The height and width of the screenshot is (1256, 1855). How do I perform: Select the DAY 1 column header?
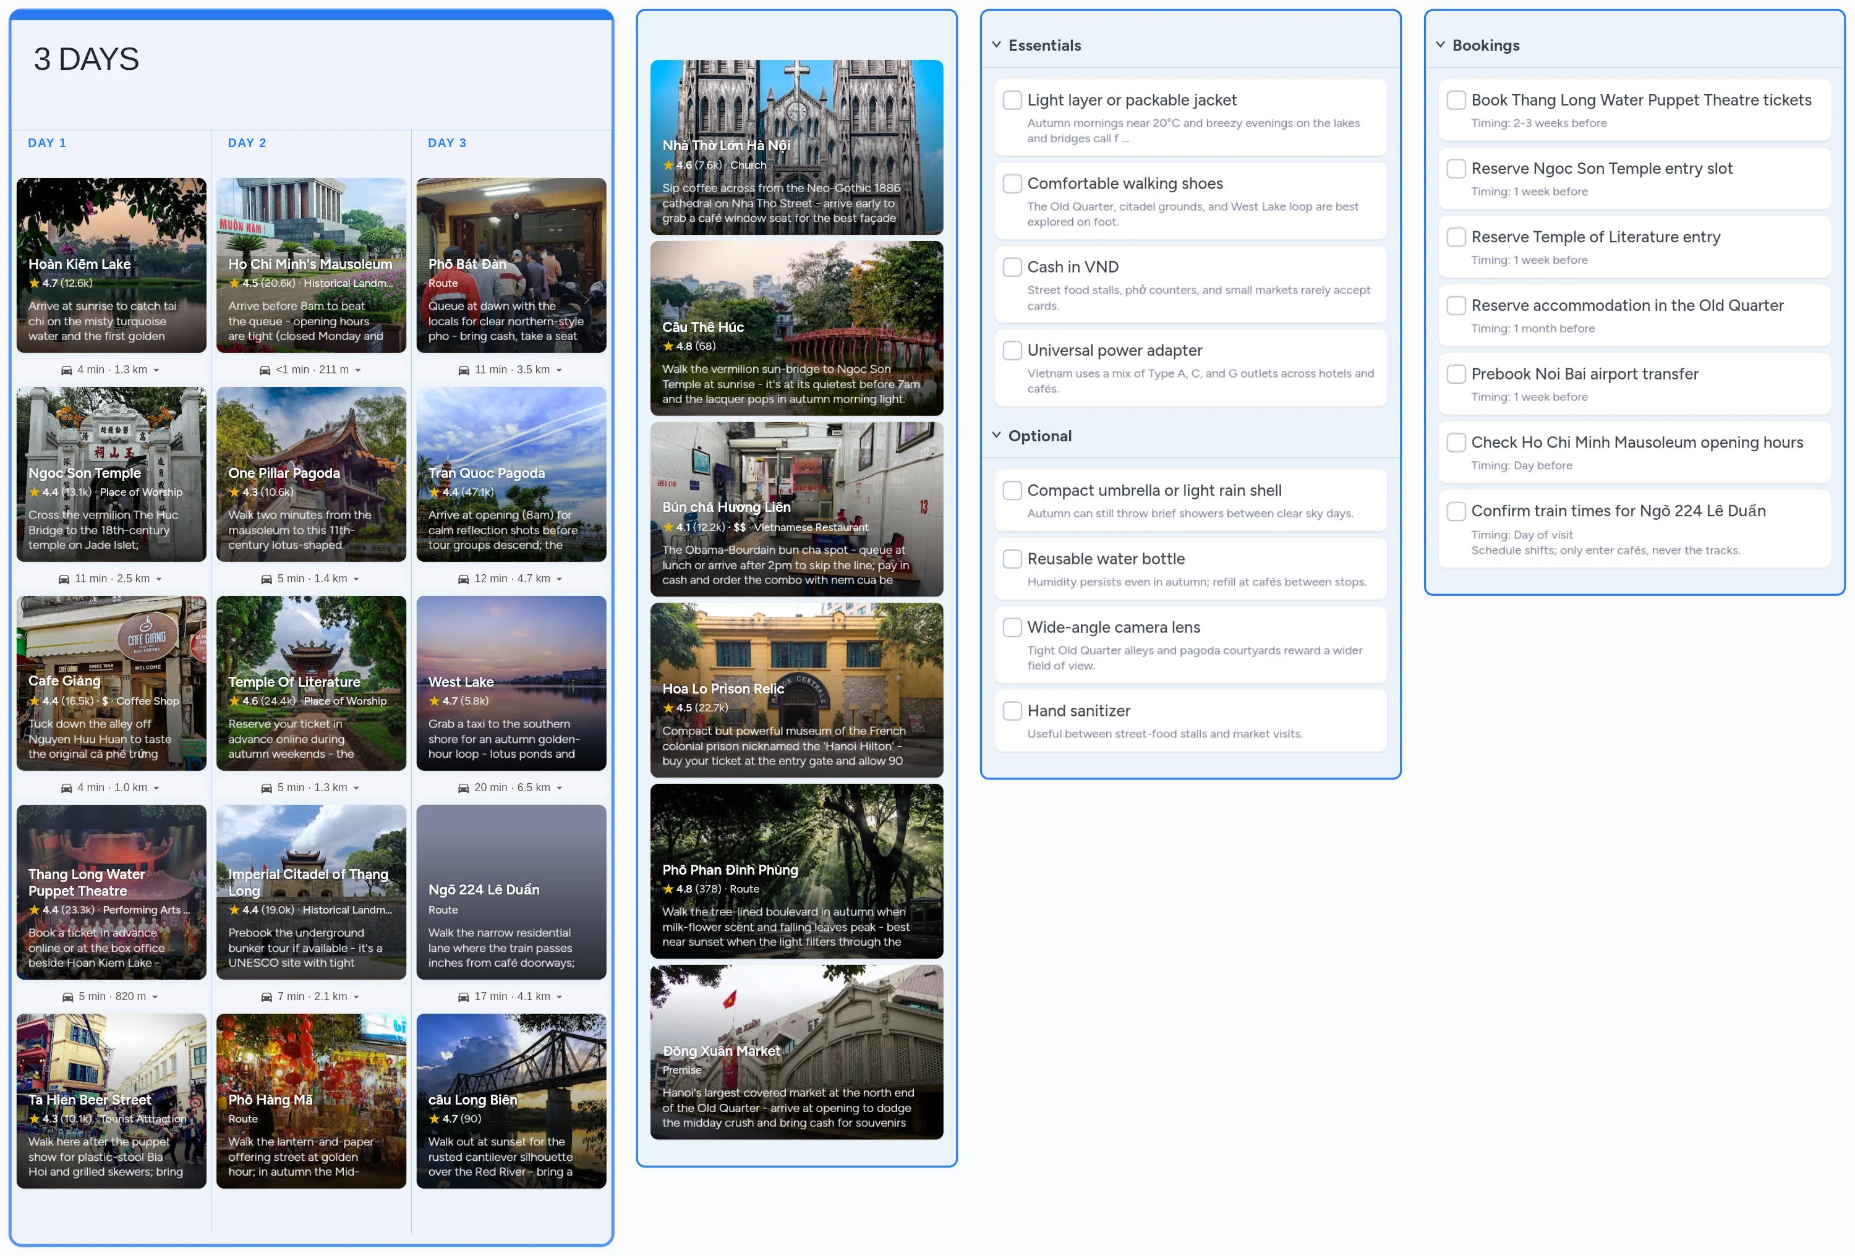[x=47, y=143]
